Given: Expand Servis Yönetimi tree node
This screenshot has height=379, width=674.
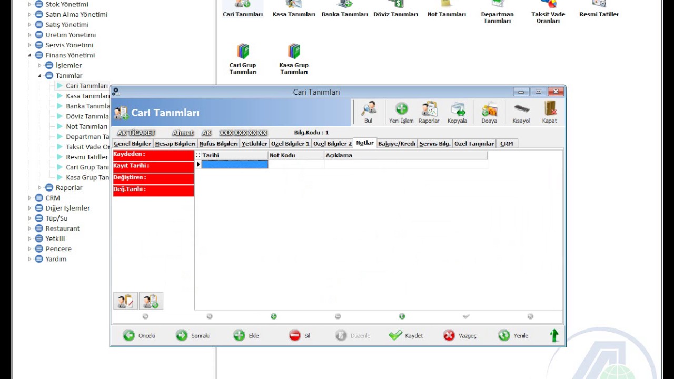Looking at the screenshot, I should click(x=30, y=45).
